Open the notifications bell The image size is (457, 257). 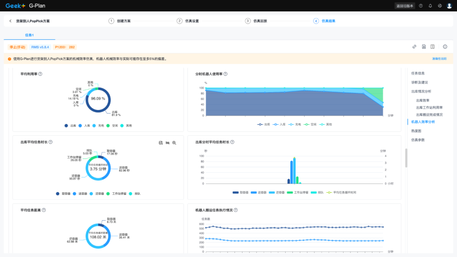click(x=430, y=6)
